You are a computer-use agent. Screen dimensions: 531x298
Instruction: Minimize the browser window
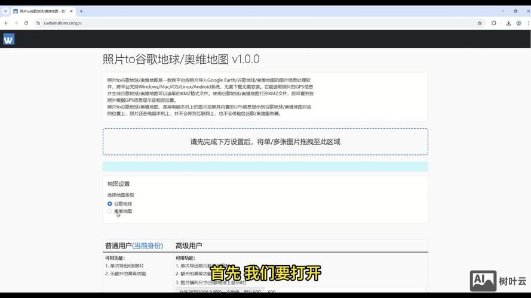point(502,11)
